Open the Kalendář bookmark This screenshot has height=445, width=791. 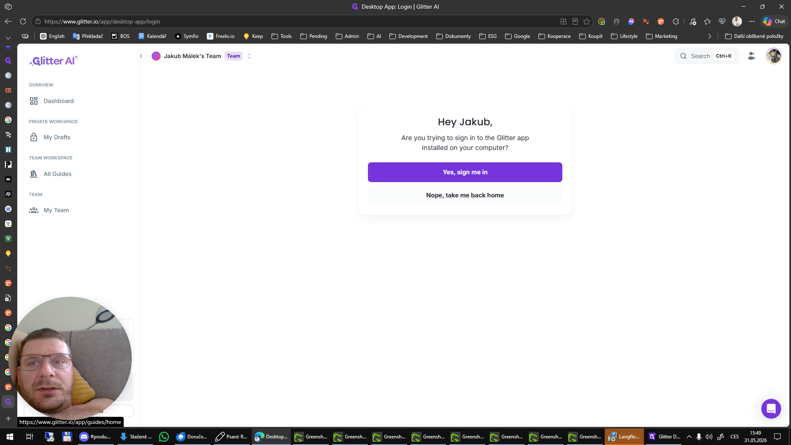[x=152, y=36]
